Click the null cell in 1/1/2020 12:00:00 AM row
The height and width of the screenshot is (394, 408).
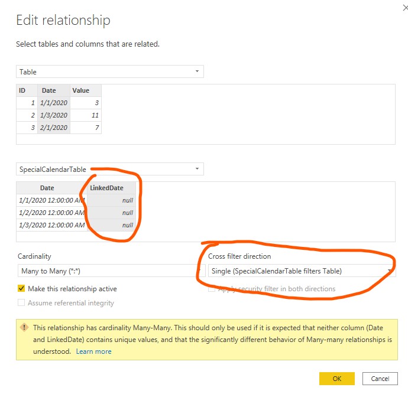tap(111, 200)
